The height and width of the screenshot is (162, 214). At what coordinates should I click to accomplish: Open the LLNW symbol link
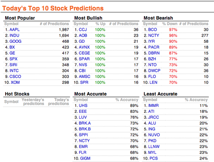tap(154, 147)
